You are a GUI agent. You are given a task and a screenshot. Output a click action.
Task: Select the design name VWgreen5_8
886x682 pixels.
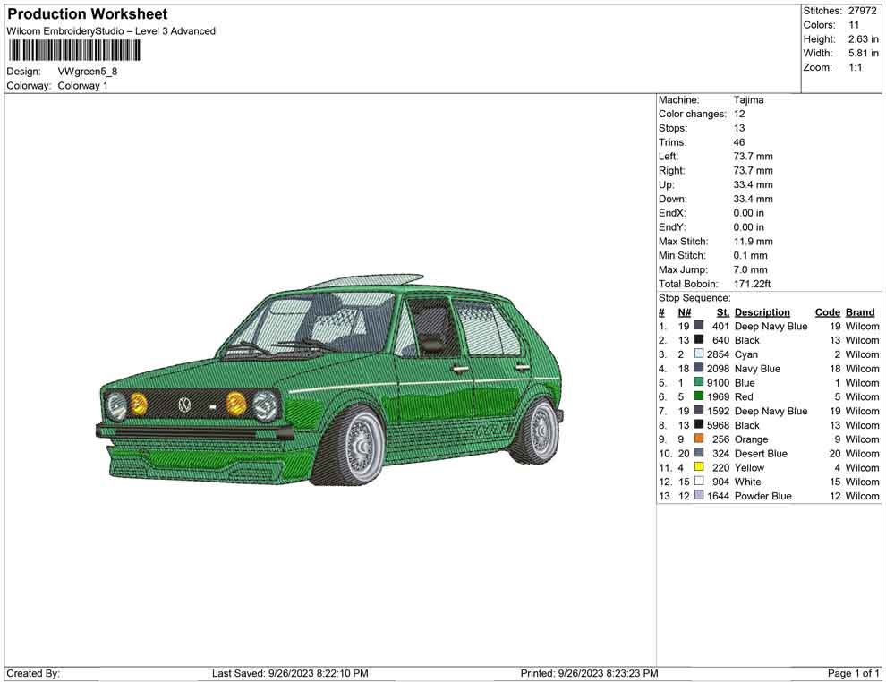pyautogui.click(x=88, y=72)
